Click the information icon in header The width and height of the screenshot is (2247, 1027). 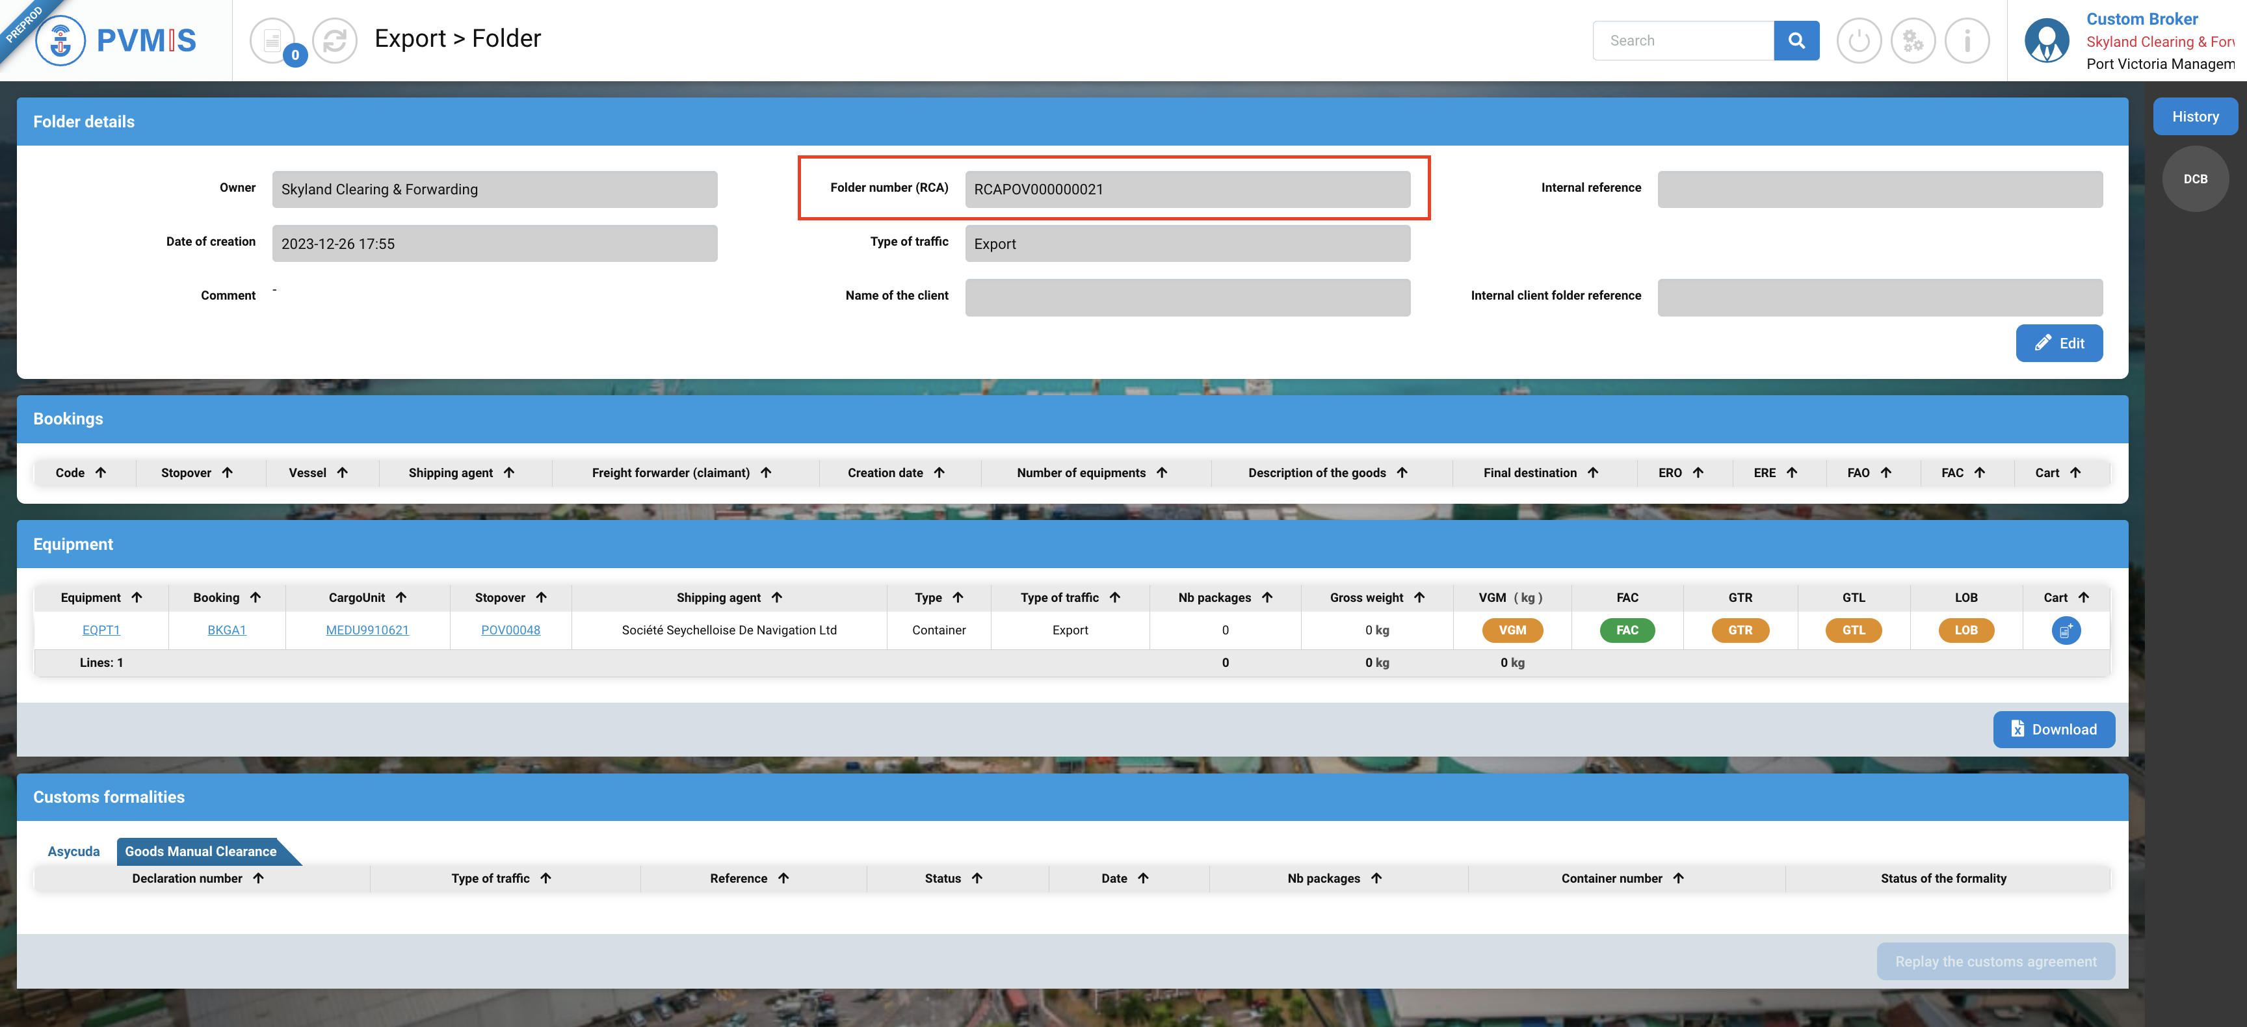[x=1967, y=40]
